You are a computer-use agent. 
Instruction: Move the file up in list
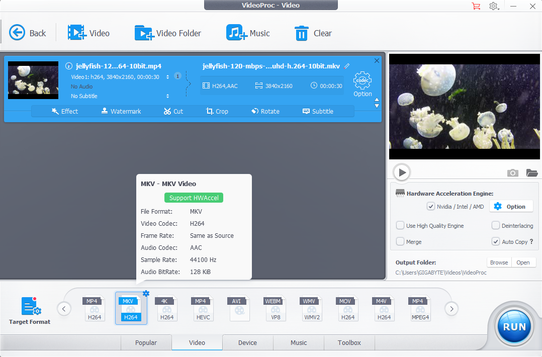click(377, 100)
